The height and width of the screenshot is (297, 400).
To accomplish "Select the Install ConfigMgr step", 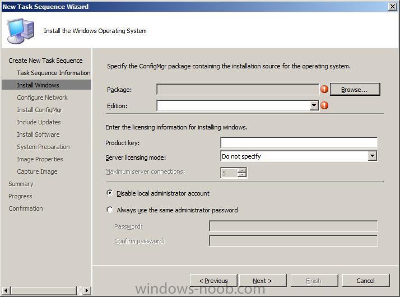I will (40, 110).
